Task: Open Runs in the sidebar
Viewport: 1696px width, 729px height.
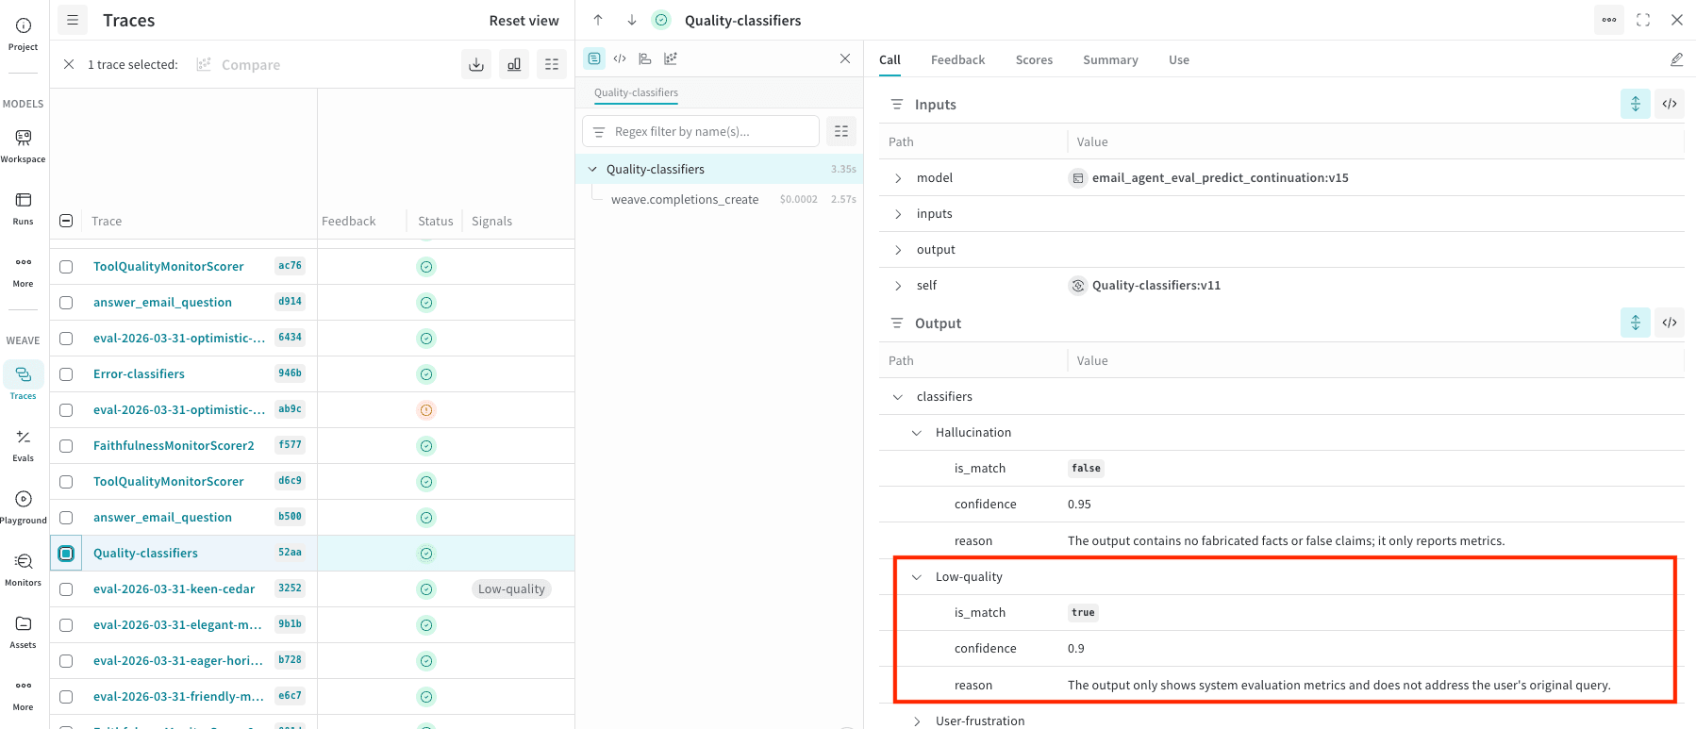Action: point(23,207)
